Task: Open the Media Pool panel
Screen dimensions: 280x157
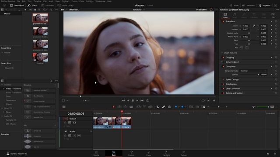Action: (x=17, y=5)
